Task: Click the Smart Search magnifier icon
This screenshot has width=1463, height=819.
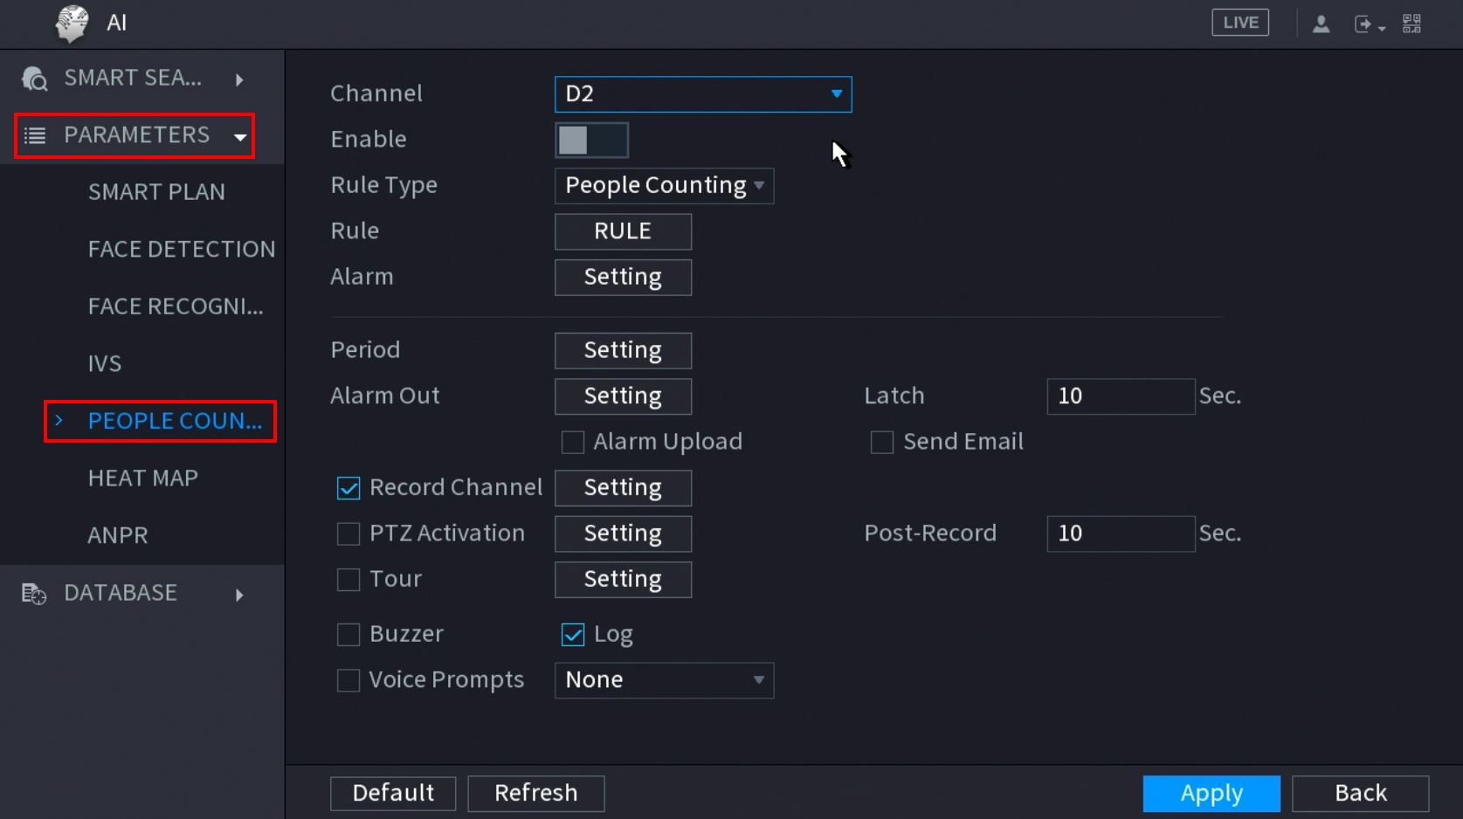Action: tap(35, 79)
